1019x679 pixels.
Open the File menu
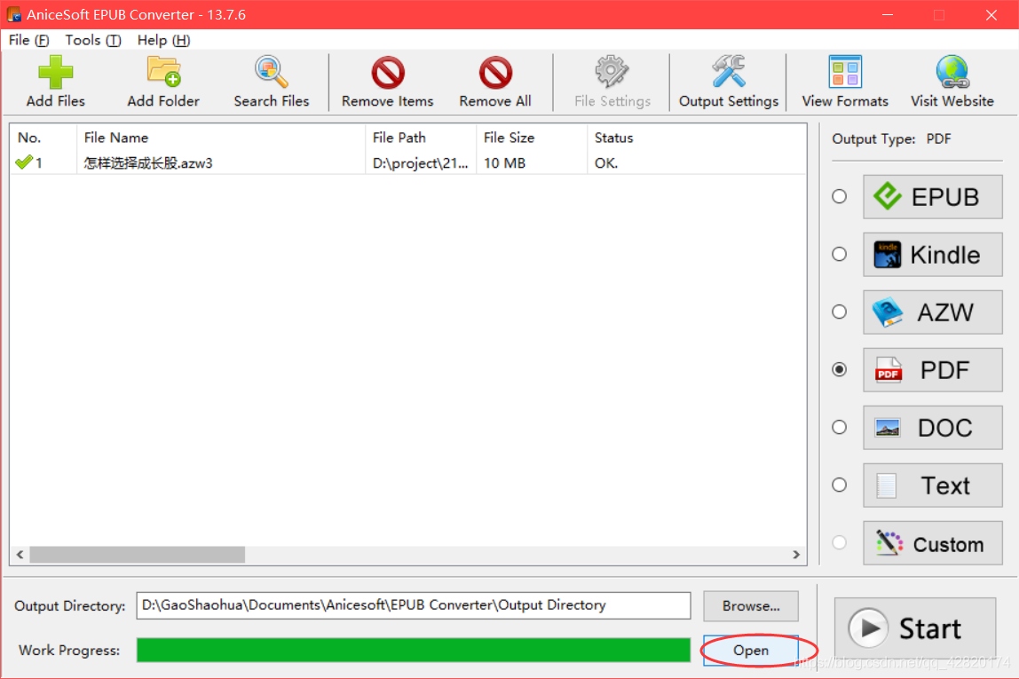[x=28, y=40]
